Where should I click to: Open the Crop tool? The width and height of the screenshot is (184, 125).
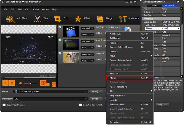click(57, 19)
